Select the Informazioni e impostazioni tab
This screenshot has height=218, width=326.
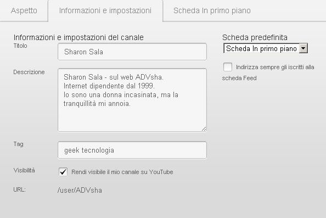coord(105,10)
